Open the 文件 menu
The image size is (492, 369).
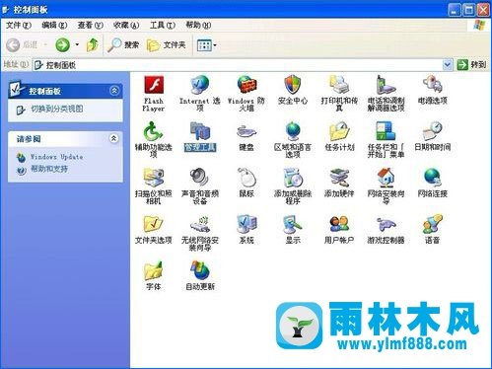[x=19, y=25]
